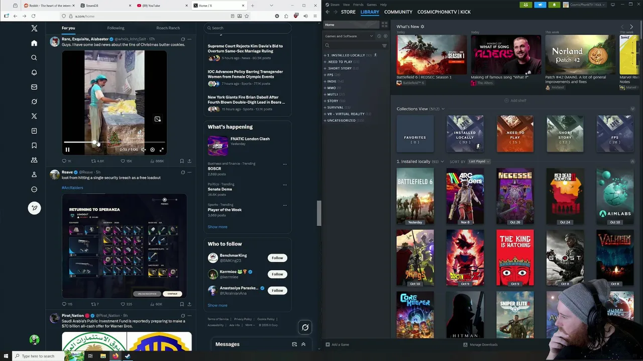Screen dimensions: 643x361
Task: Share the Reave ArcRaiders post
Action: tap(189, 304)
